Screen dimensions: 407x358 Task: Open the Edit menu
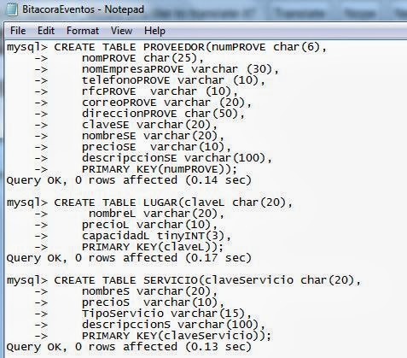(x=46, y=31)
